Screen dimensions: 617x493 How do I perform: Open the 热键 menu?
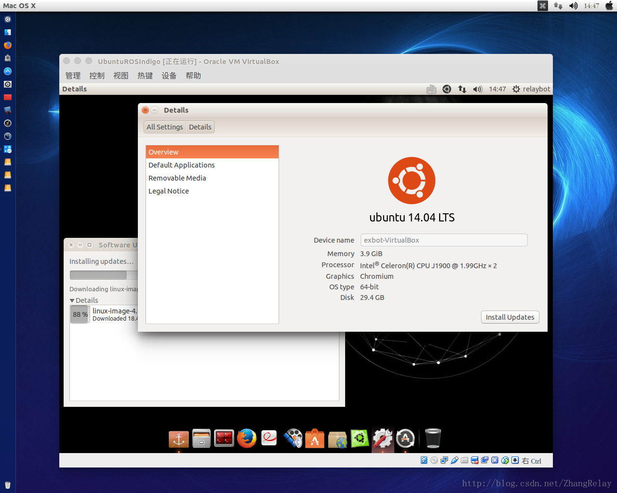(x=145, y=76)
